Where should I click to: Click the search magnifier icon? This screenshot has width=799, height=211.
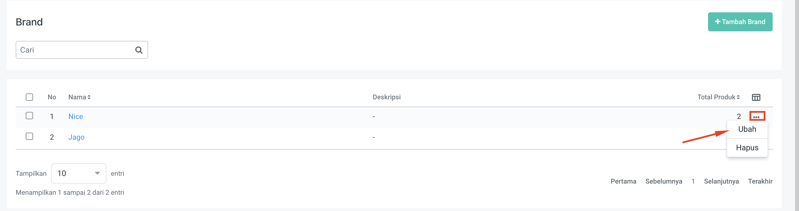tap(139, 50)
